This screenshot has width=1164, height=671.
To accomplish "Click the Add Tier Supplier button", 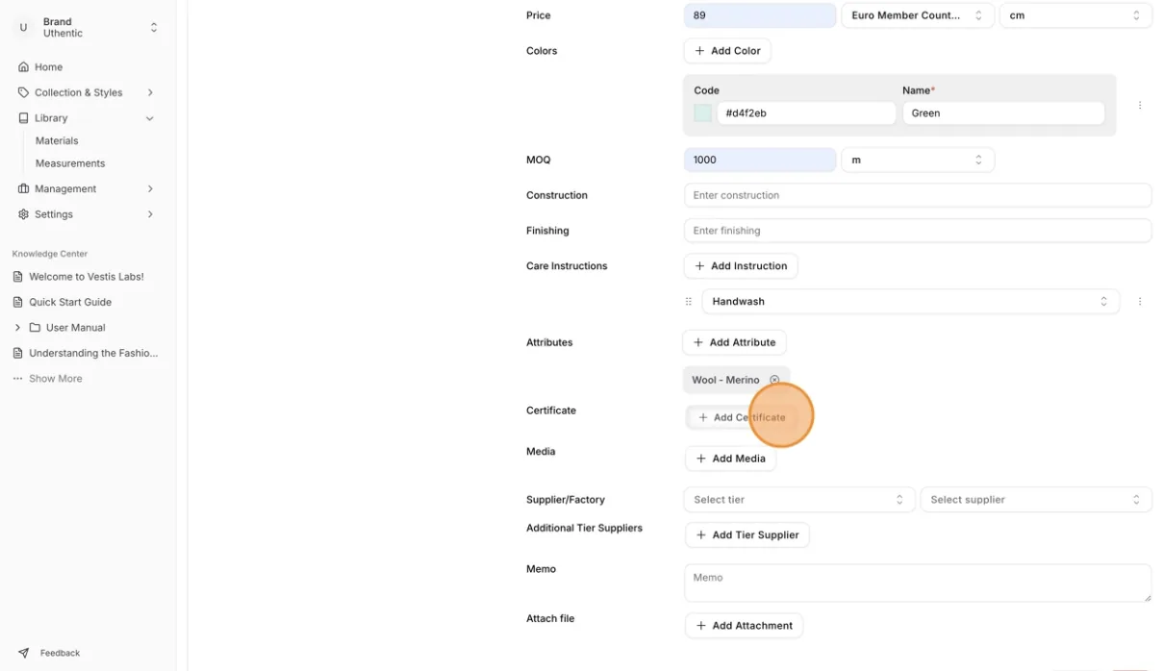I will (746, 535).
